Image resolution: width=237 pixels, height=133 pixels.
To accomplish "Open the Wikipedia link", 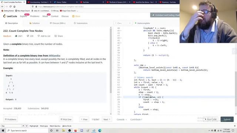I will coord(54,56).
